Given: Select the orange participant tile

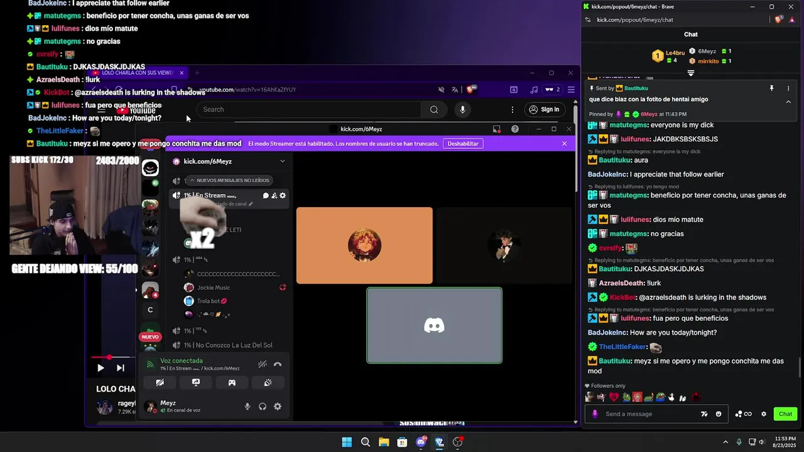Looking at the screenshot, I should (364, 245).
